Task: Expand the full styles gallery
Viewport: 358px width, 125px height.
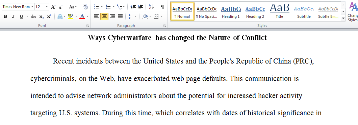Action: 343,18
